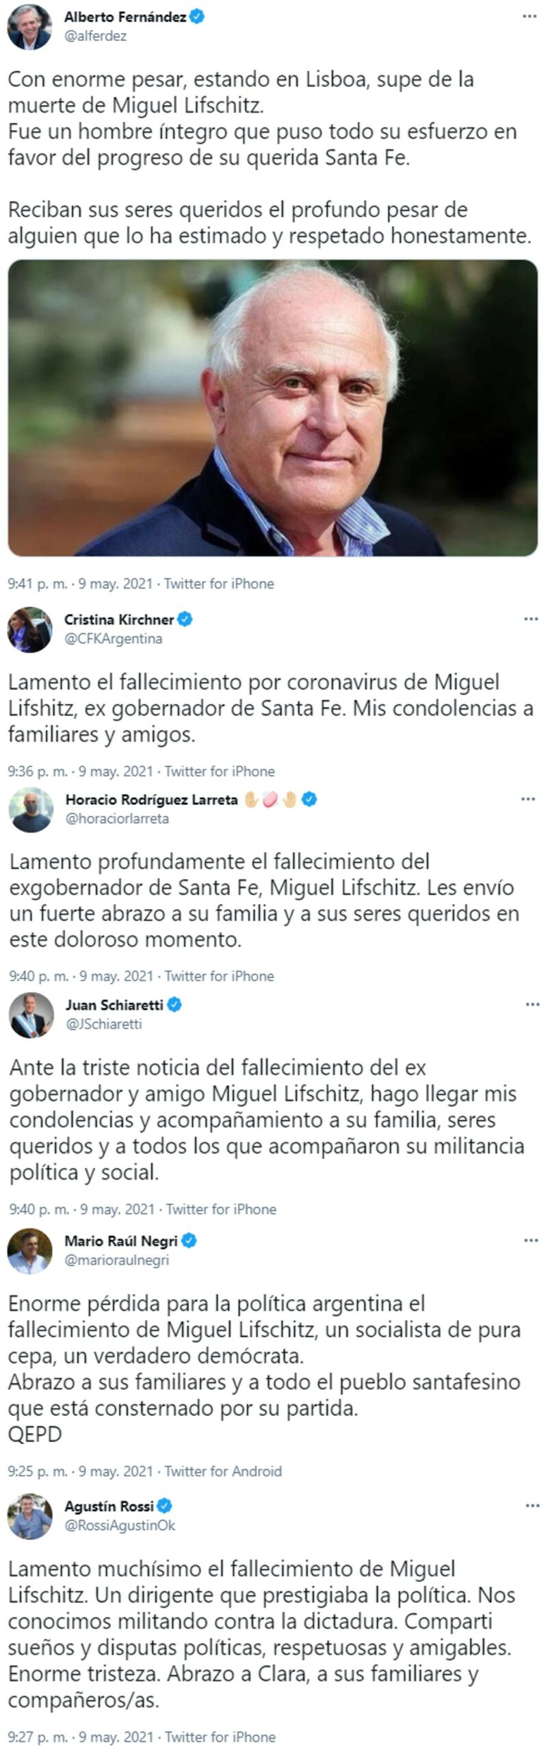Expand the menu on Juan Schiaretti's tweet
The height and width of the screenshot is (1752, 548).
(532, 1005)
